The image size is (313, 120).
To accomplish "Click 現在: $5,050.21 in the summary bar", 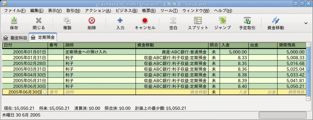I will (x=19, y=108).
